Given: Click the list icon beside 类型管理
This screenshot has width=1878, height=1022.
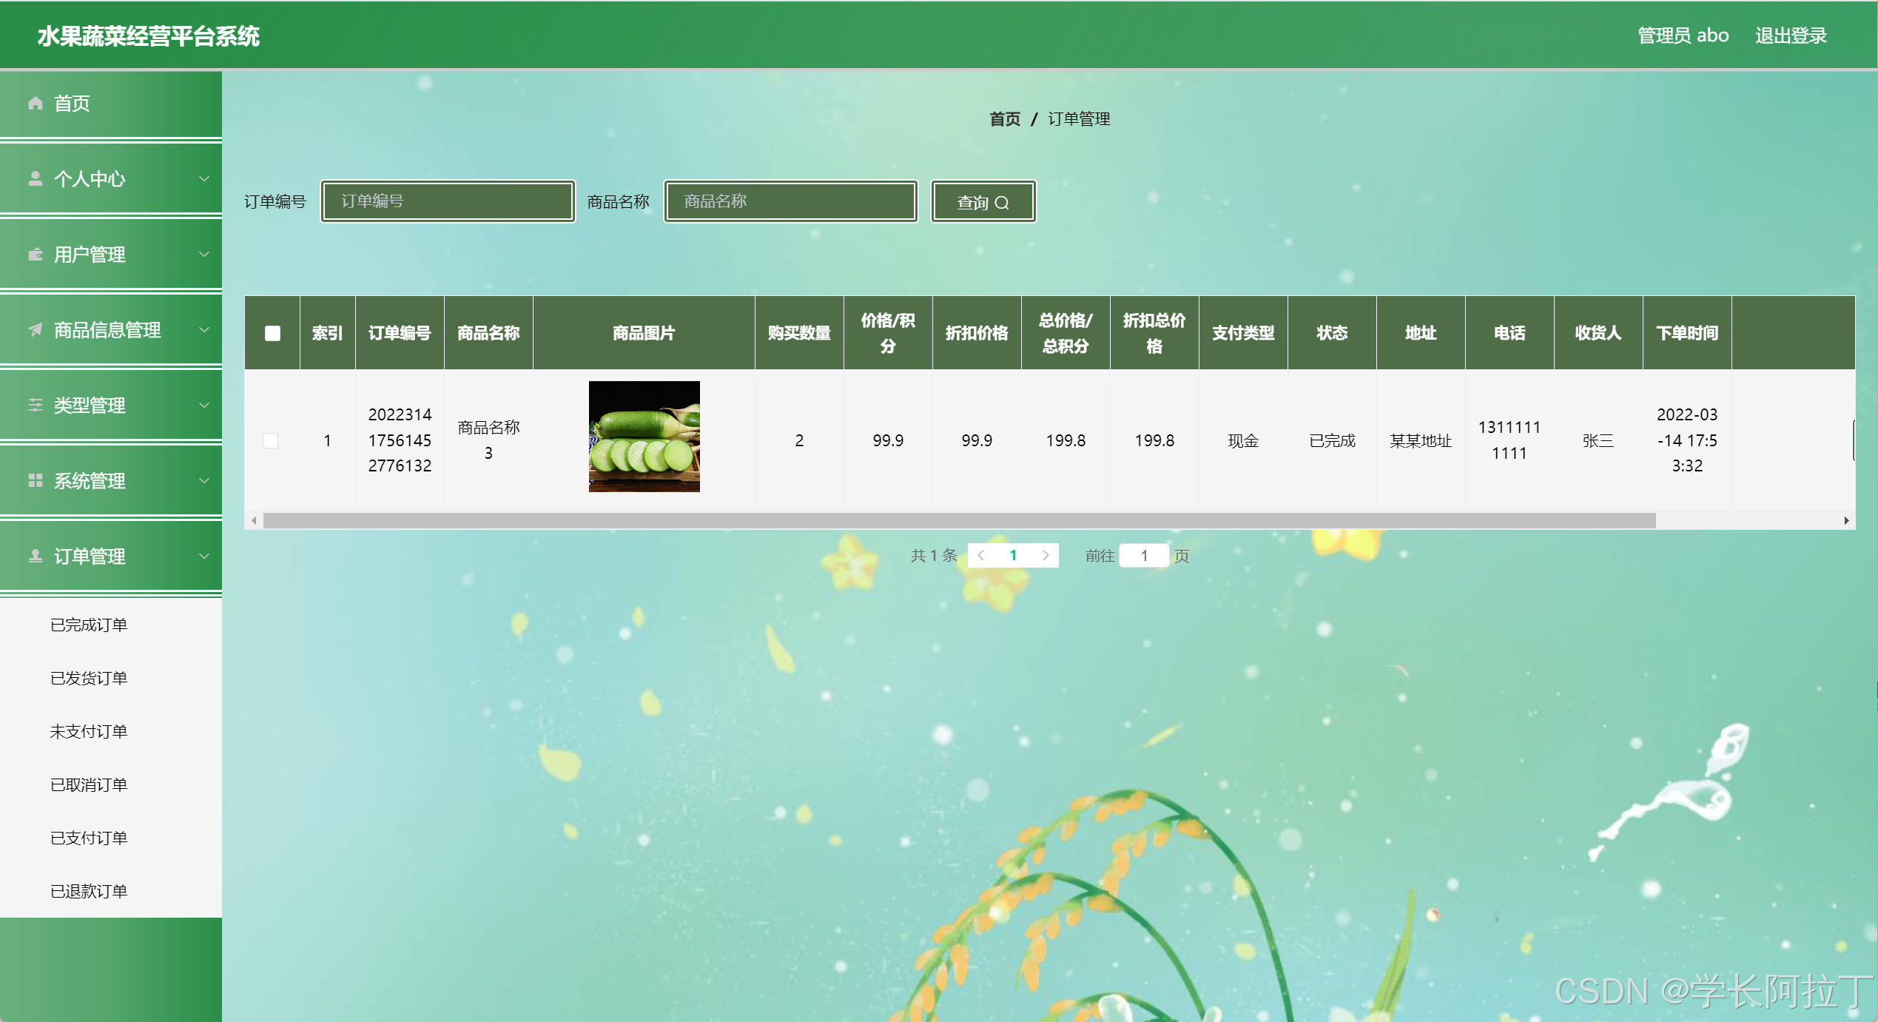Looking at the screenshot, I should point(35,406).
